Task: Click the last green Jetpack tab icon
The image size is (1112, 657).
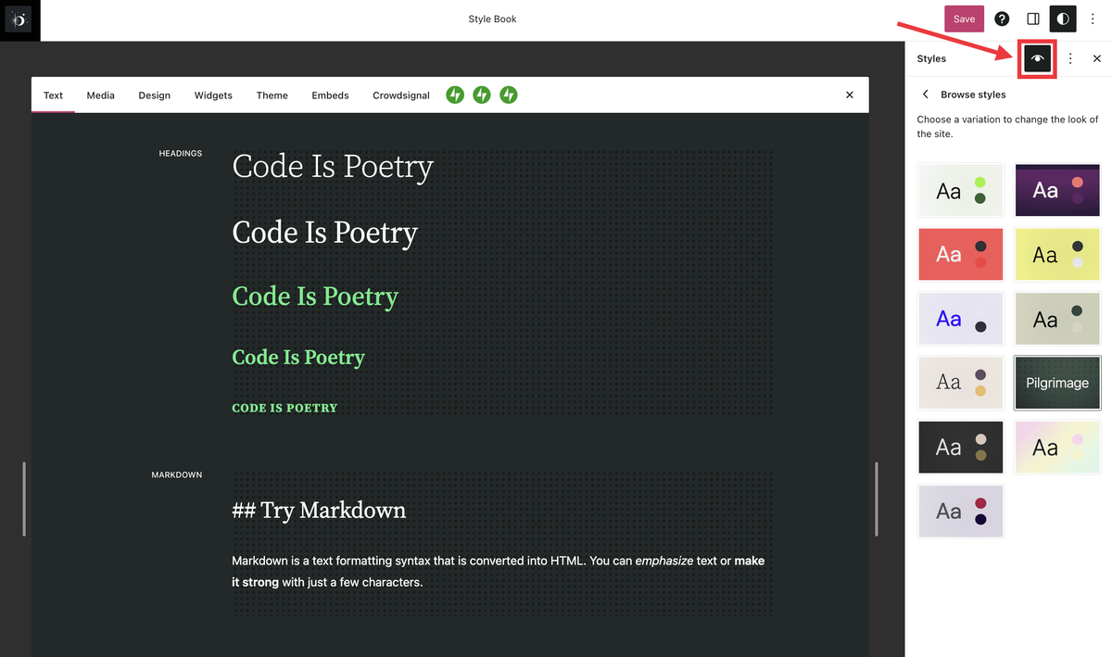Action: tap(509, 95)
